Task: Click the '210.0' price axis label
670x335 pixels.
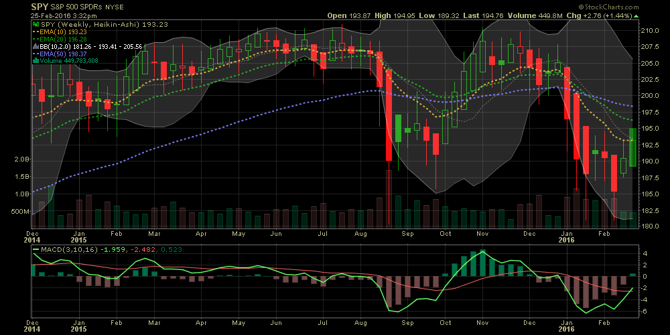Action: tap(649, 31)
